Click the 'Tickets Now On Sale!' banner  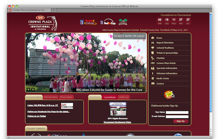click(x=129, y=36)
